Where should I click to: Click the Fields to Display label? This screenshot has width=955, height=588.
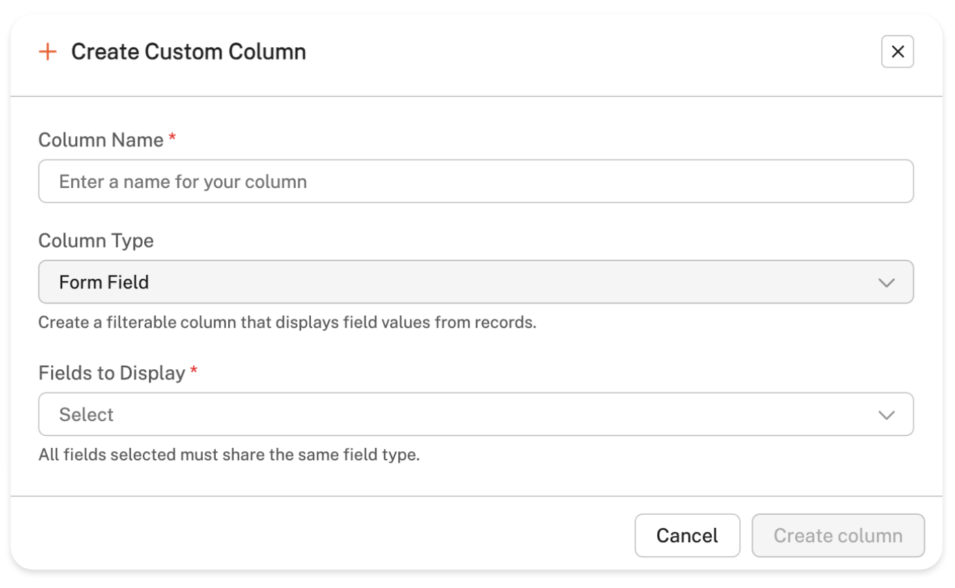pyautogui.click(x=111, y=373)
